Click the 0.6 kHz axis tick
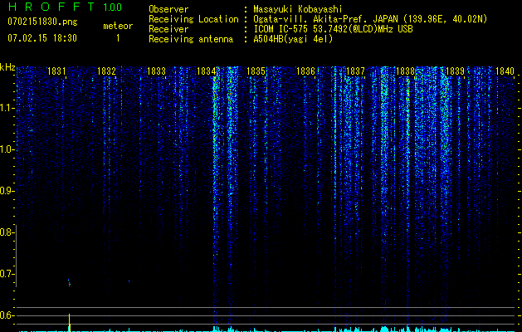 [x=7, y=315]
